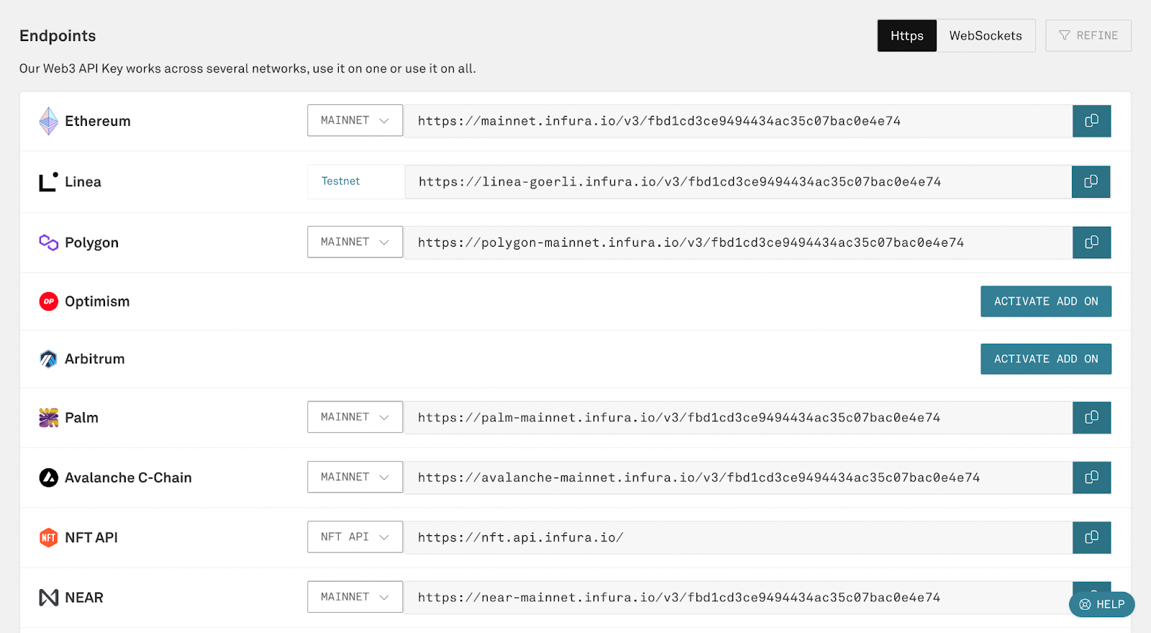The height and width of the screenshot is (633, 1151).
Task: Click the red Optimism OP logo
Action: pos(48,301)
